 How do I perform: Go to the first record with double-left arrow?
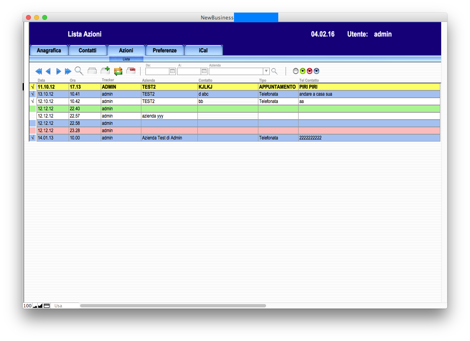39,71
